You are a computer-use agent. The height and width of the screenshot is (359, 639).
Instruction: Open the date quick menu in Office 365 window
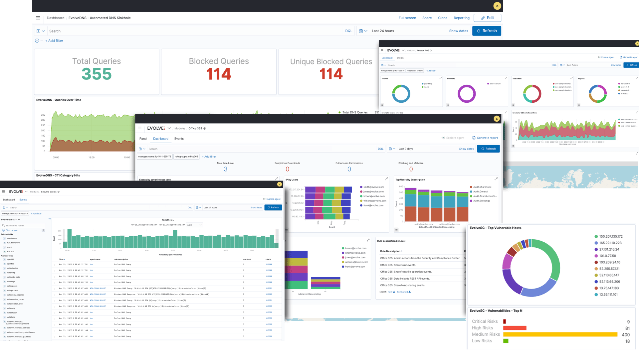tap(392, 149)
